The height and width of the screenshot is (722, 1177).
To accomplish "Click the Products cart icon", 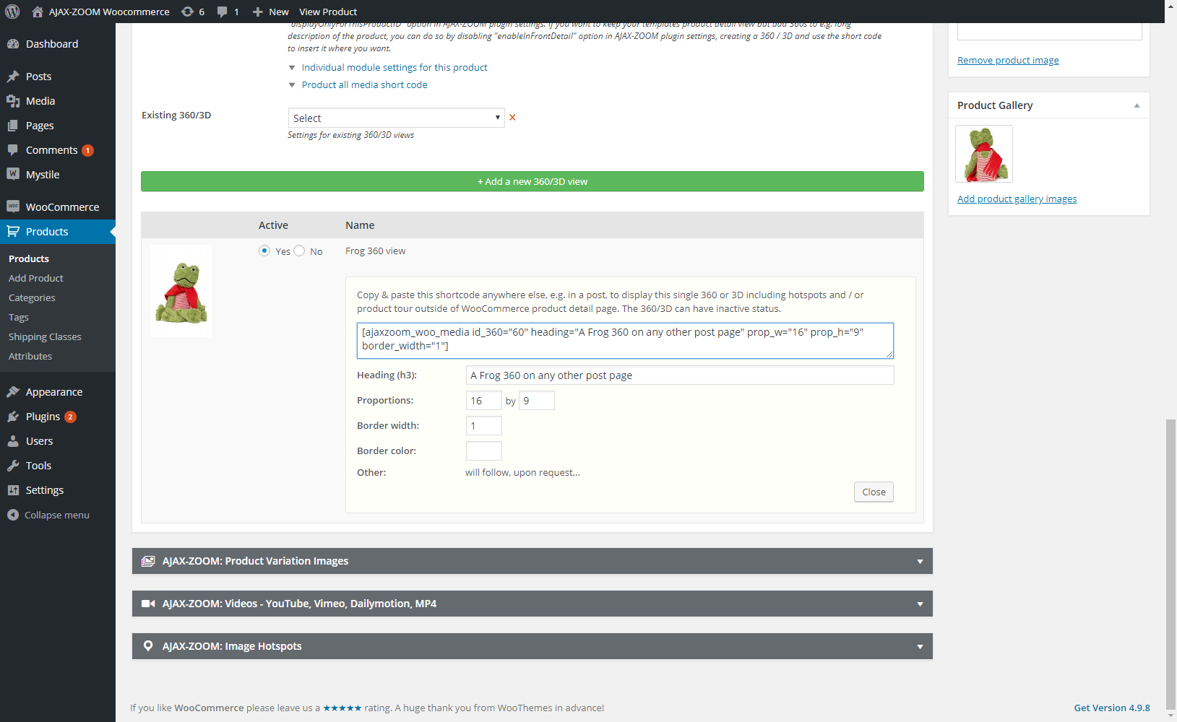I will pyautogui.click(x=13, y=232).
